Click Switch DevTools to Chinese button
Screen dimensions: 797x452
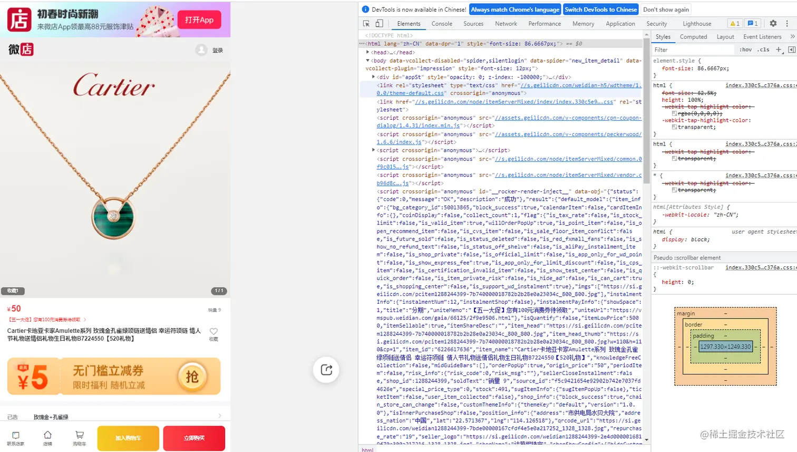pos(601,9)
